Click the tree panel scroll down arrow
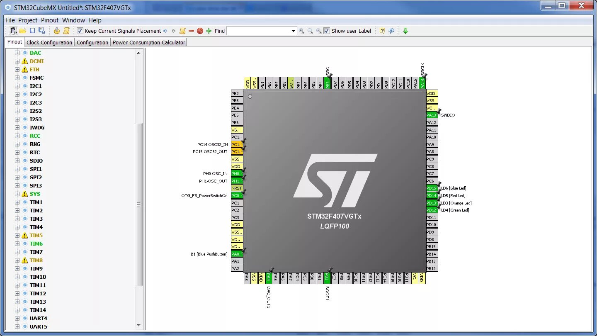The height and width of the screenshot is (336, 597). pos(139,325)
